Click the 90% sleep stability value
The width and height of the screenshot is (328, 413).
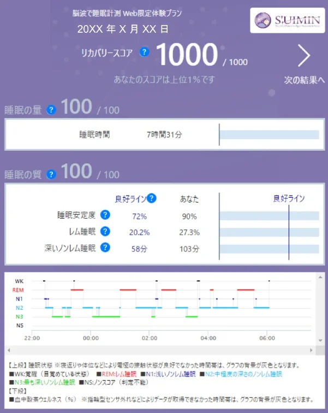(x=189, y=216)
